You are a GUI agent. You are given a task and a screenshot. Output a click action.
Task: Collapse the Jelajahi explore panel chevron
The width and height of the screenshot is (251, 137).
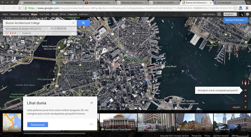[x=246, y=107]
